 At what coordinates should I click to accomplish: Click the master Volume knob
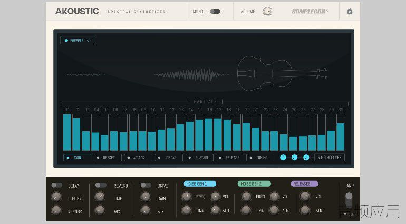point(267,12)
